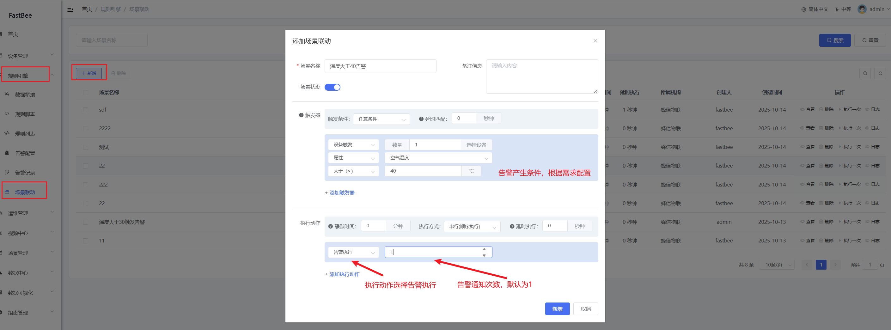This screenshot has width=891, height=330.
Task: Click the help icon beside 触发器
Action: pyautogui.click(x=301, y=115)
